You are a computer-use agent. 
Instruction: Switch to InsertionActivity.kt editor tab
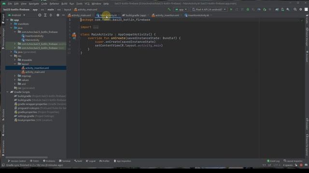[197, 15]
